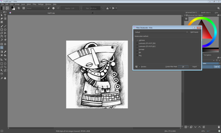
Task: Select the Pan hand tool
Action: [5, 78]
